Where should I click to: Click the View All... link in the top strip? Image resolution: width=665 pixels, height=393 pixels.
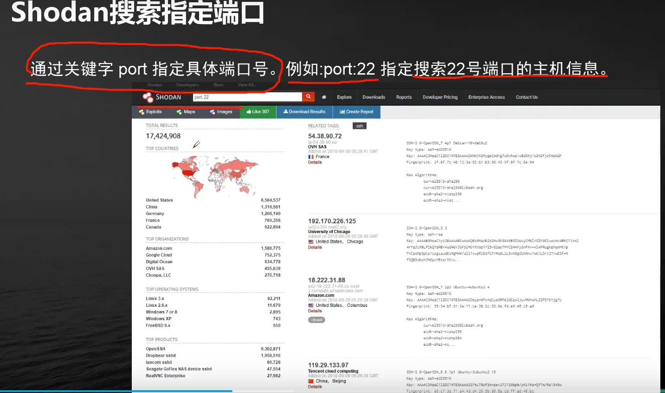(247, 85)
